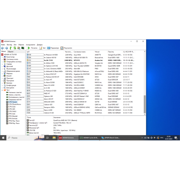Expand the Мережа tree node

(2, 73)
